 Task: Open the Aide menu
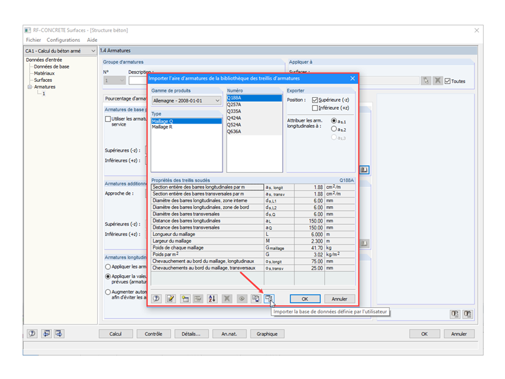tap(92, 40)
